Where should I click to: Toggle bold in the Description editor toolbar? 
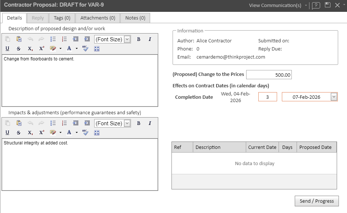pyautogui.click(x=139, y=39)
